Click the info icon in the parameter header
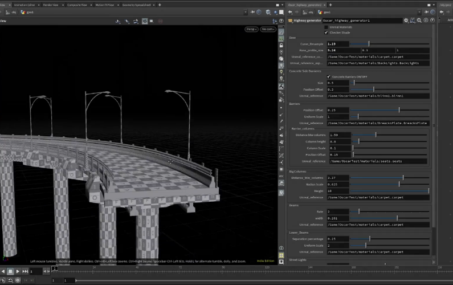This screenshot has height=285, width=453. tap(425, 21)
